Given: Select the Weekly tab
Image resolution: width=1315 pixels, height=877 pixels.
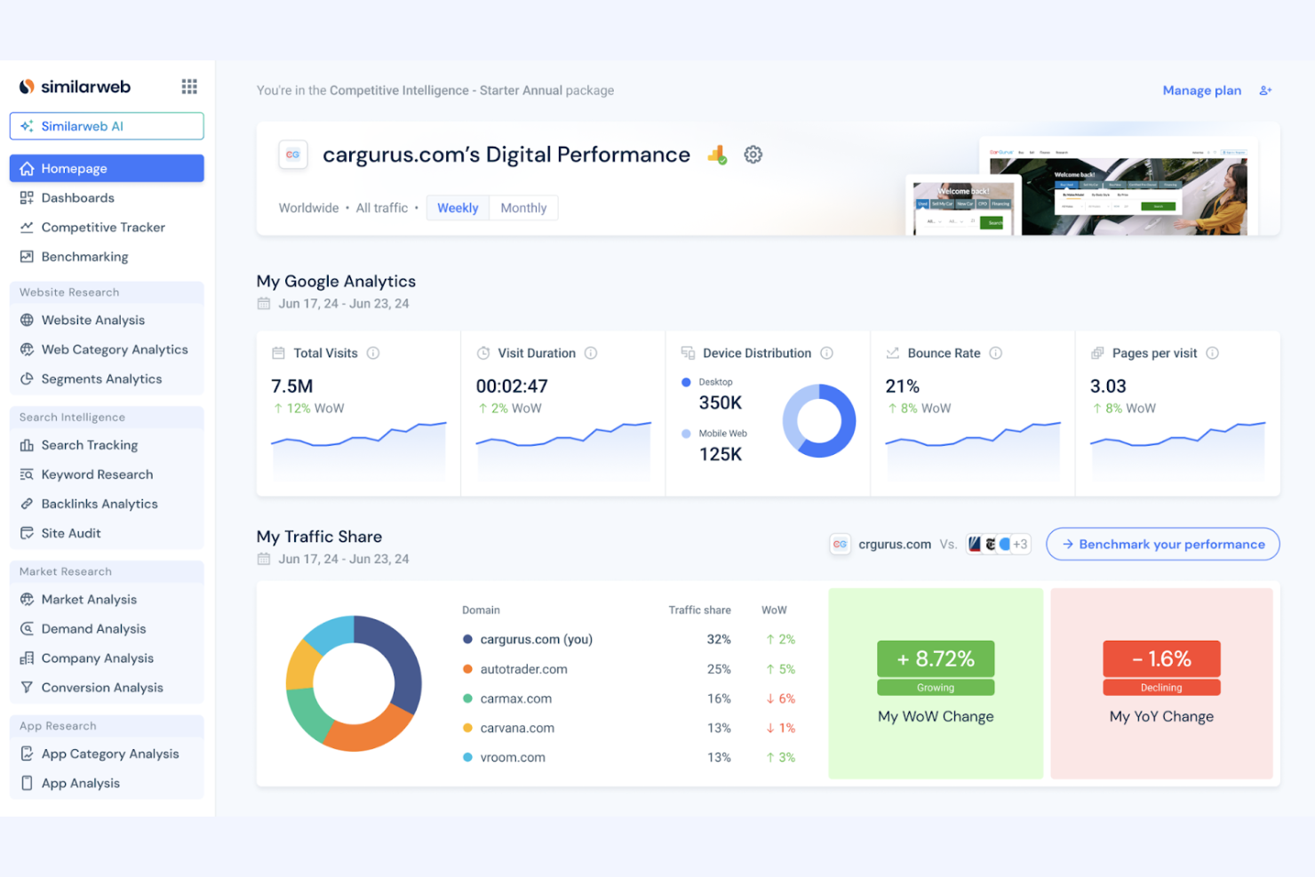Looking at the screenshot, I should coord(458,208).
